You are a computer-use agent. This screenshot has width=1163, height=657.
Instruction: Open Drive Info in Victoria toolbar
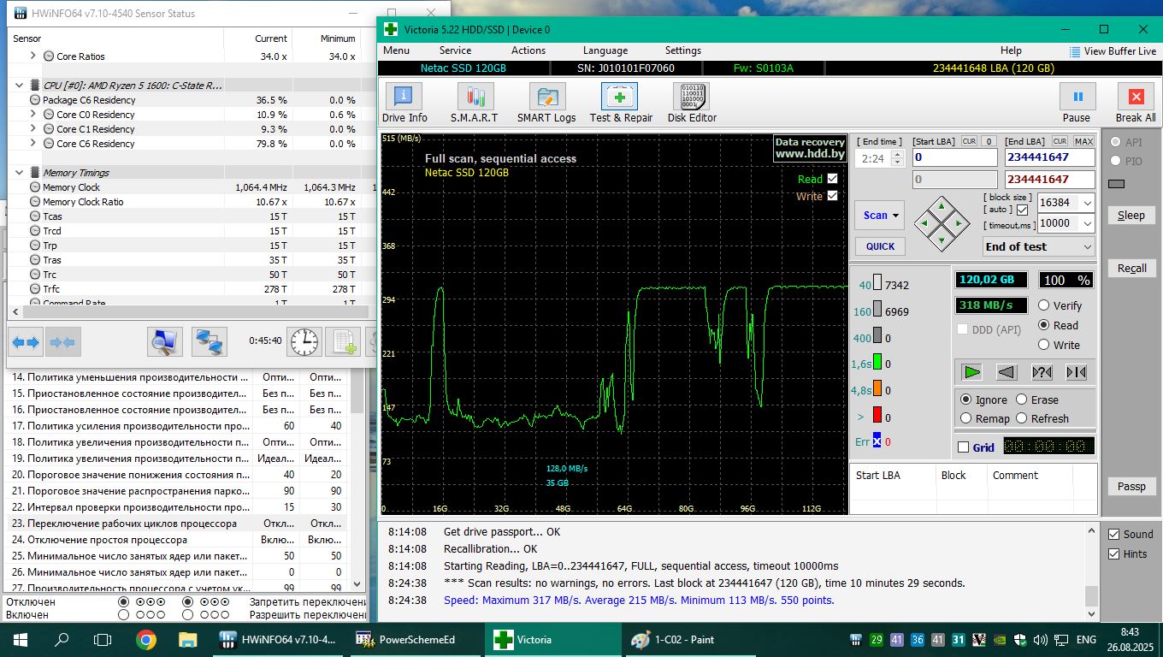[404, 104]
